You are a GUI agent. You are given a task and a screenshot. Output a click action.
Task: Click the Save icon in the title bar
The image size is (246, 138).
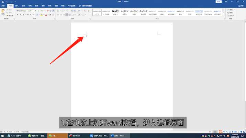click(3, 2)
